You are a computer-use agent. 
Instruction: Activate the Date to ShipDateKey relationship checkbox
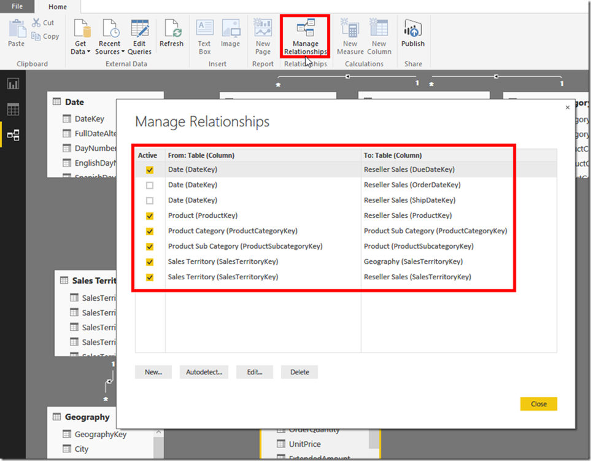[x=150, y=201]
